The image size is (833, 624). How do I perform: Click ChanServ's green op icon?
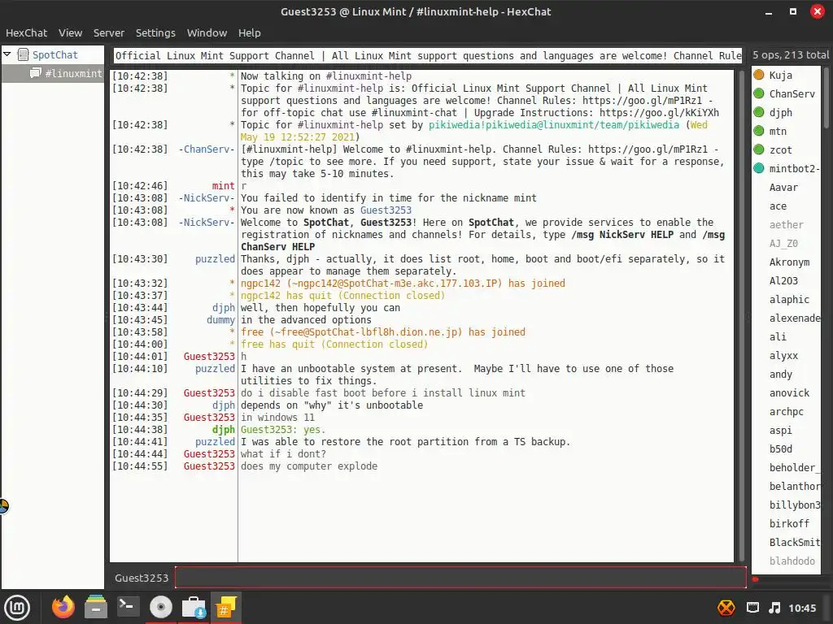tap(759, 93)
